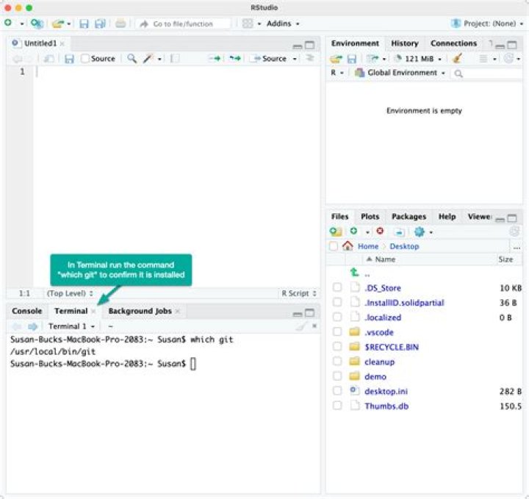This screenshot has width=529, height=499.
Task: Switch to the Plots tab
Action: (370, 217)
